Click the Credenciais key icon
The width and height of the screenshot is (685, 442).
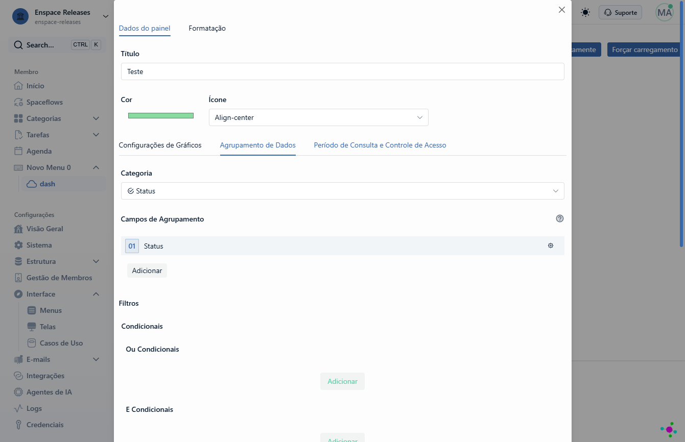(18, 425)
